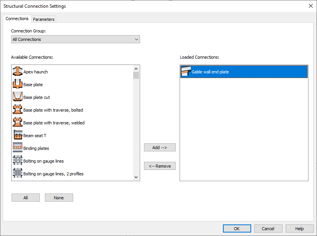Click the Gable wall end plate icon

click(185, 71)
